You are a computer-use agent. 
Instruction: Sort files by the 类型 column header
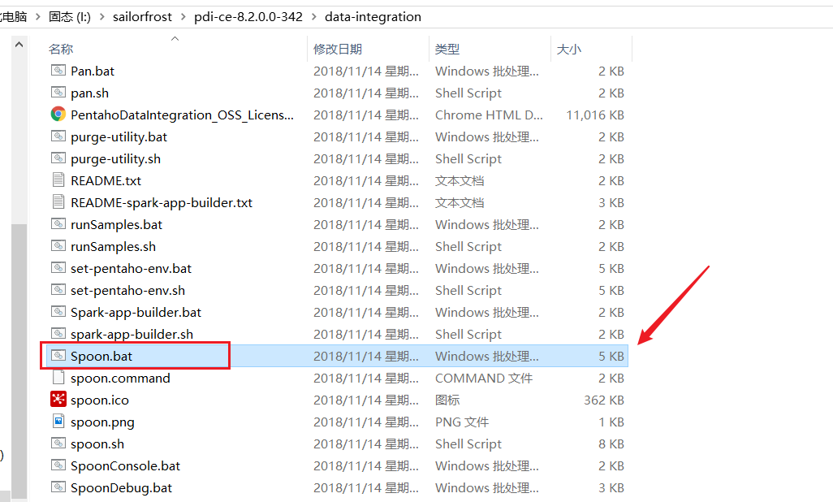click(x=447, y=49)
